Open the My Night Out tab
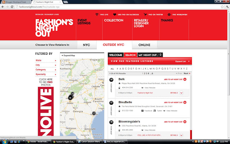 tap(150, 55)
